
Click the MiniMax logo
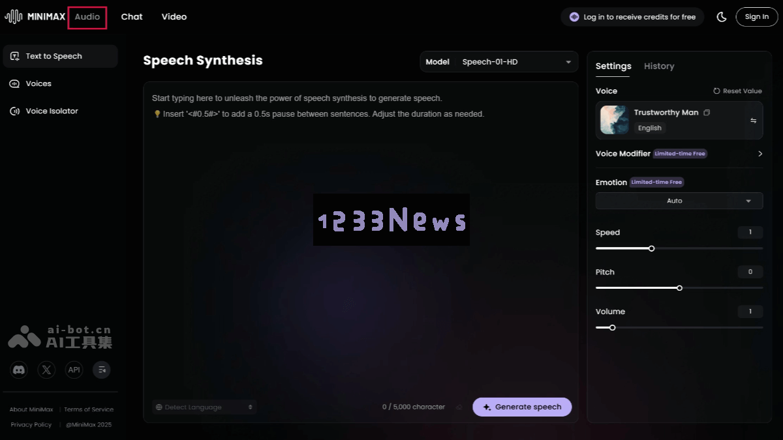point(35,17)
